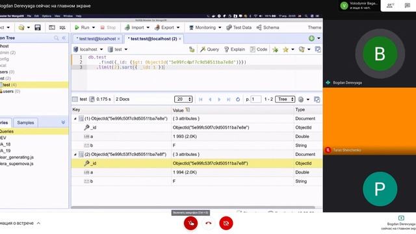The height and width of the screenshot is (234, 416).
Task: Click the green add tab icon
Action: (311, 38)
